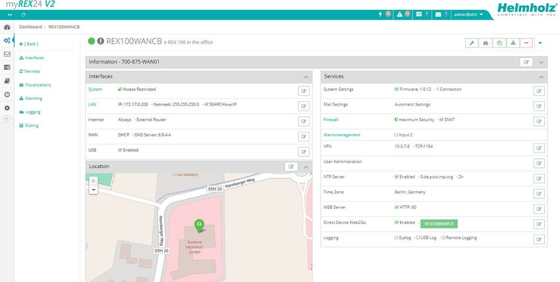Toggle the Syslog checkbox
Viewport: 560px width, 282px height.
396,237
